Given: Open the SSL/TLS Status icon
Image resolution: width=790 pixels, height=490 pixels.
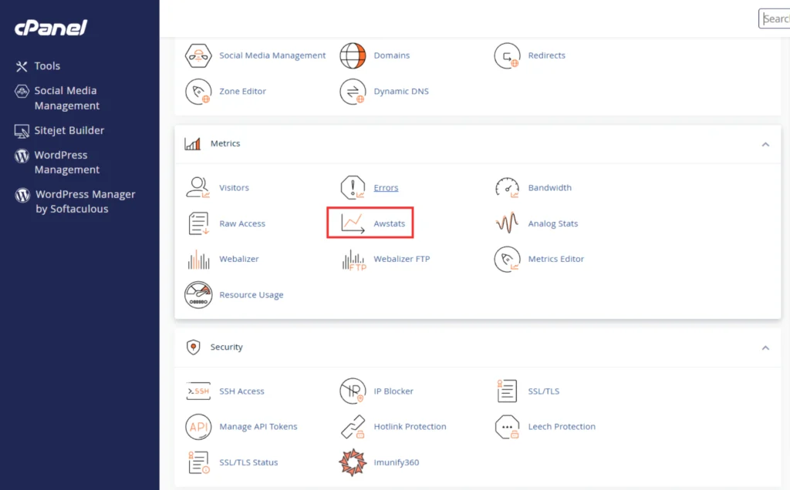Looking at the screenshot, I should click(198, 462).
